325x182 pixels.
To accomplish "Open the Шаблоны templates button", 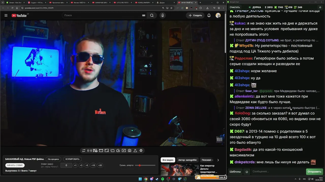I will pyautogui.click(x=235, y=172).
